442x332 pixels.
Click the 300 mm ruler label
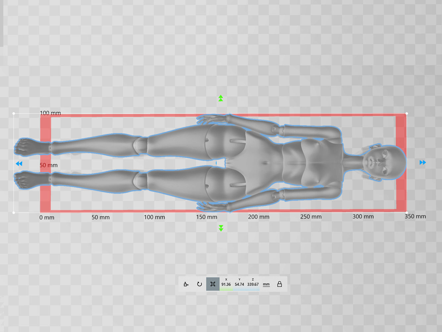click(x=363, y=216)
